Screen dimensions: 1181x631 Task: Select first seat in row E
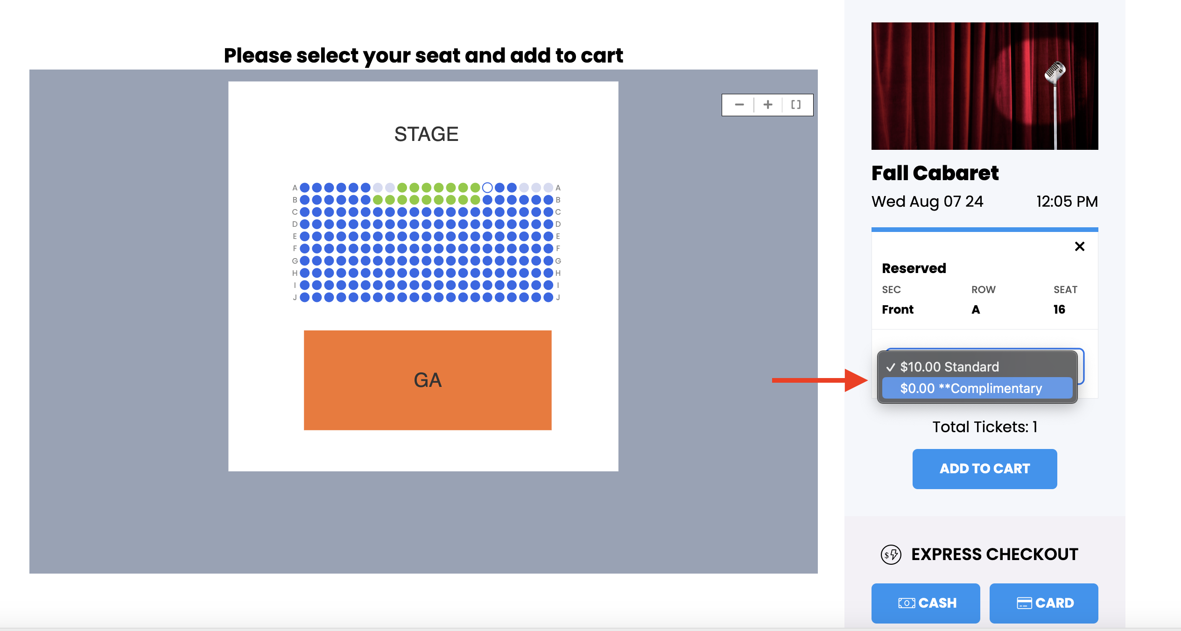click(x=305, y=236)
